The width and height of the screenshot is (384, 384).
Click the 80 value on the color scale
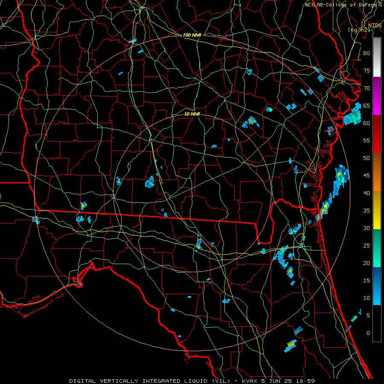367,53
